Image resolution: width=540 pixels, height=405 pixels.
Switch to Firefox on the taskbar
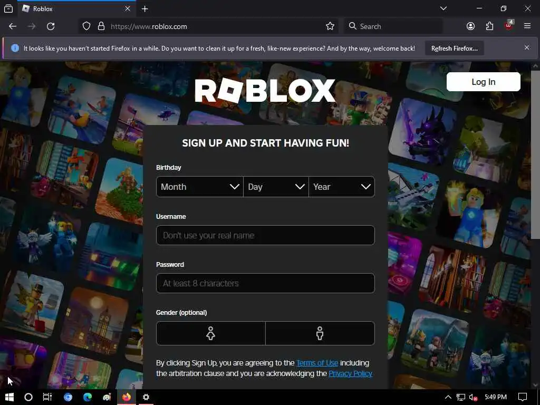127,397
